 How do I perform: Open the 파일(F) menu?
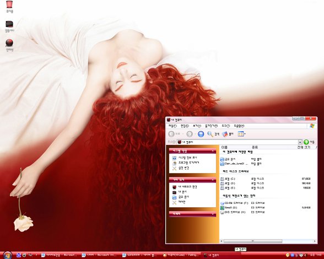tap(172, 126)
